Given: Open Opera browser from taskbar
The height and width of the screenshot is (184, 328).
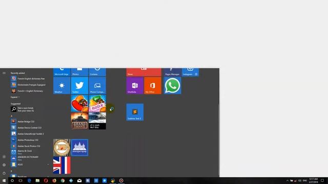Looking at the screenshot, I should (x=46, y=180).
